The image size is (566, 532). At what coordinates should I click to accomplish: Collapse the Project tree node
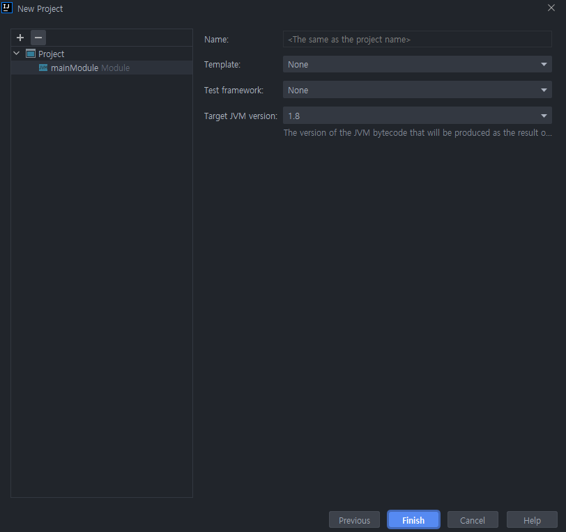pyautogui.click(x=17, y=54)
